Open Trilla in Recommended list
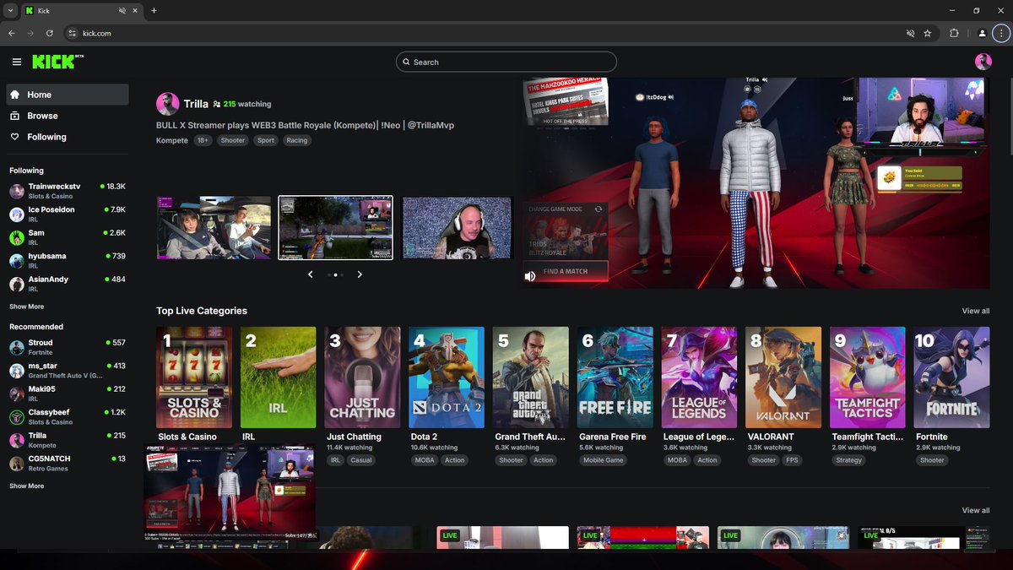Image resolution: width=1013 pixels, height=570 pixels. click(x=68, y=440)
